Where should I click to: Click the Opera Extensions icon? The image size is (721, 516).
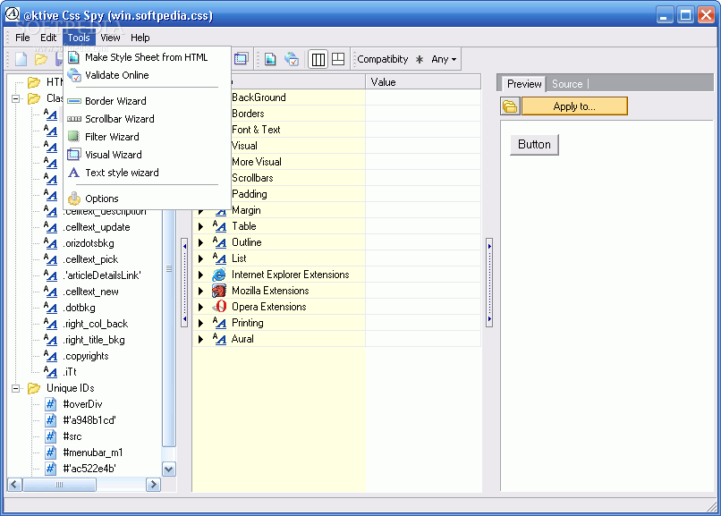point(220,307)
